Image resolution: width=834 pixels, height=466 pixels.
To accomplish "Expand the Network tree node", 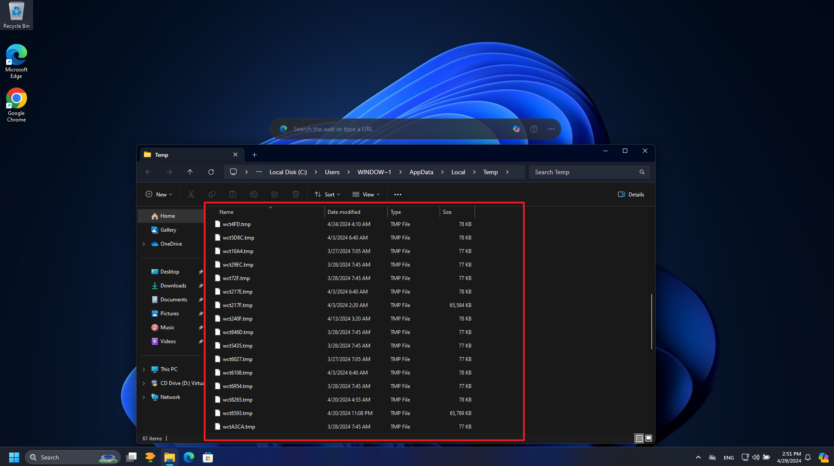I will 144,397.
